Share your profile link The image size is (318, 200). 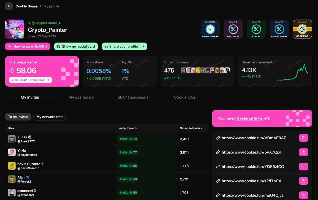[124, 46]
